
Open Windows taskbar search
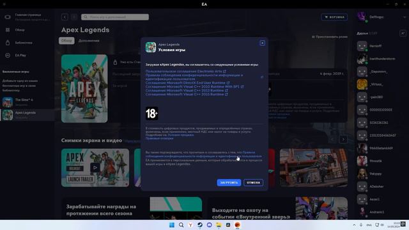point(181,225)
